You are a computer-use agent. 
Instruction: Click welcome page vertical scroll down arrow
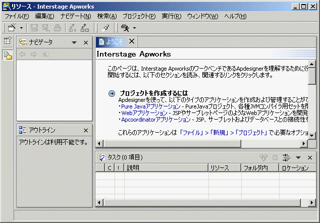point(312,136)
